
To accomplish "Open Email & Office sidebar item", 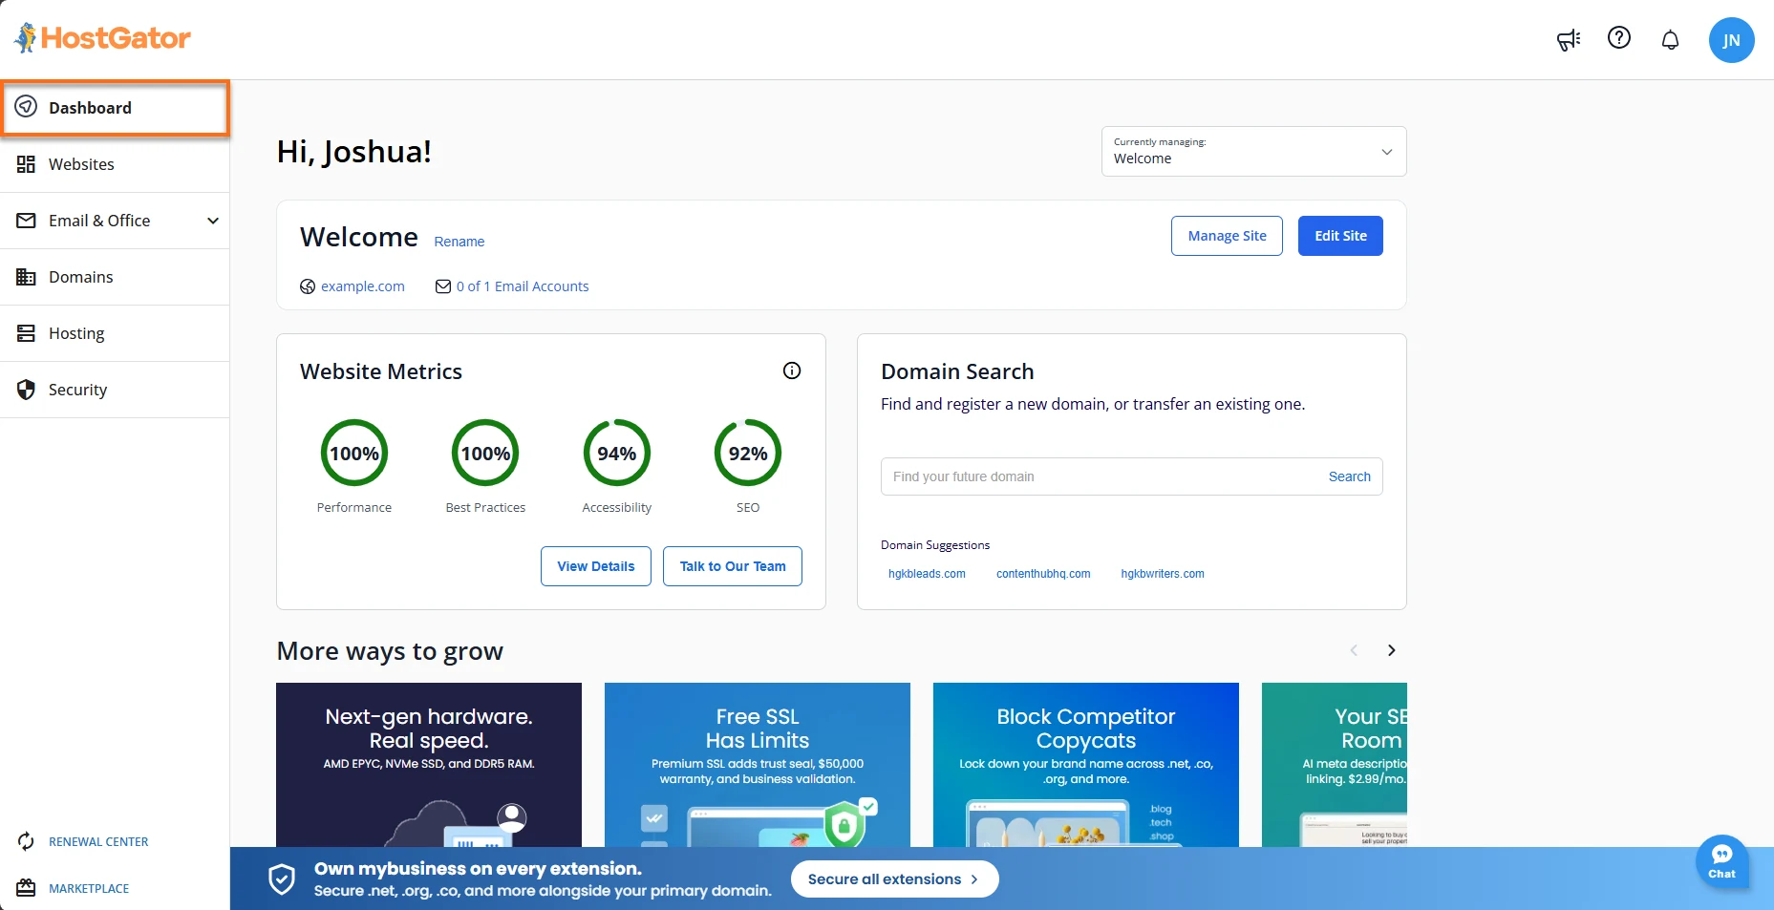I will 115,221.
